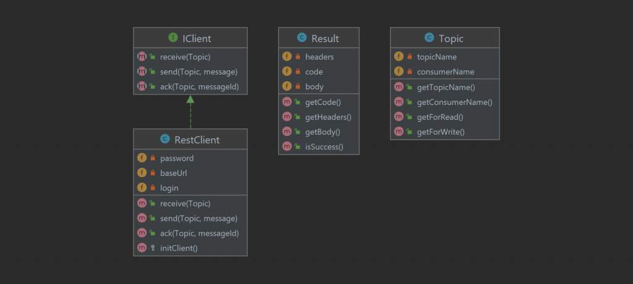
Task: Select the getCode() method text
Action: (323, 102)
